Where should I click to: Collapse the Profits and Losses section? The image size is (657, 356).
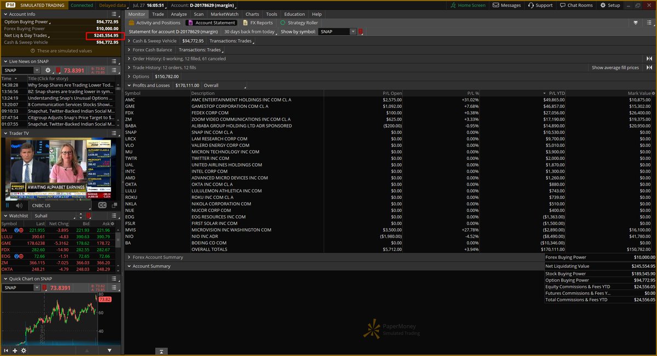coord(129,85)
